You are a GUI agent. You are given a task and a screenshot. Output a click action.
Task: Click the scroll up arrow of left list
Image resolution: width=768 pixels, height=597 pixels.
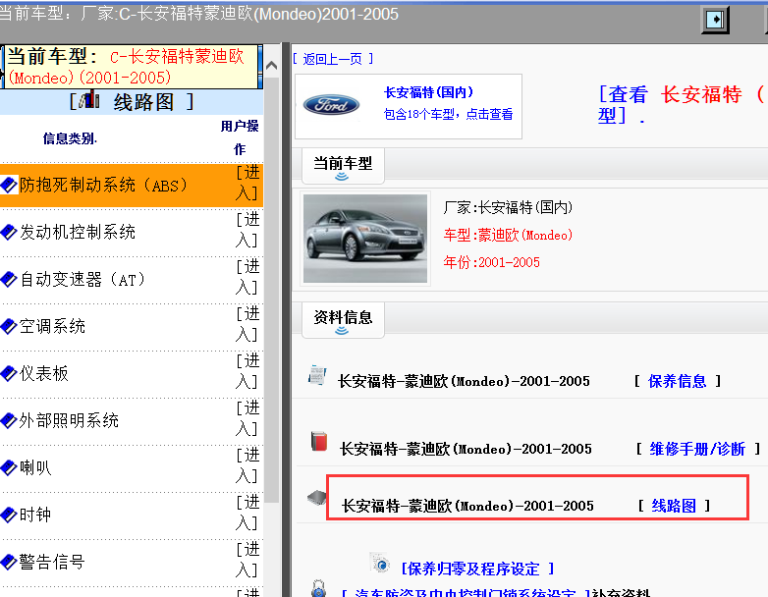(x=271, y=65)
